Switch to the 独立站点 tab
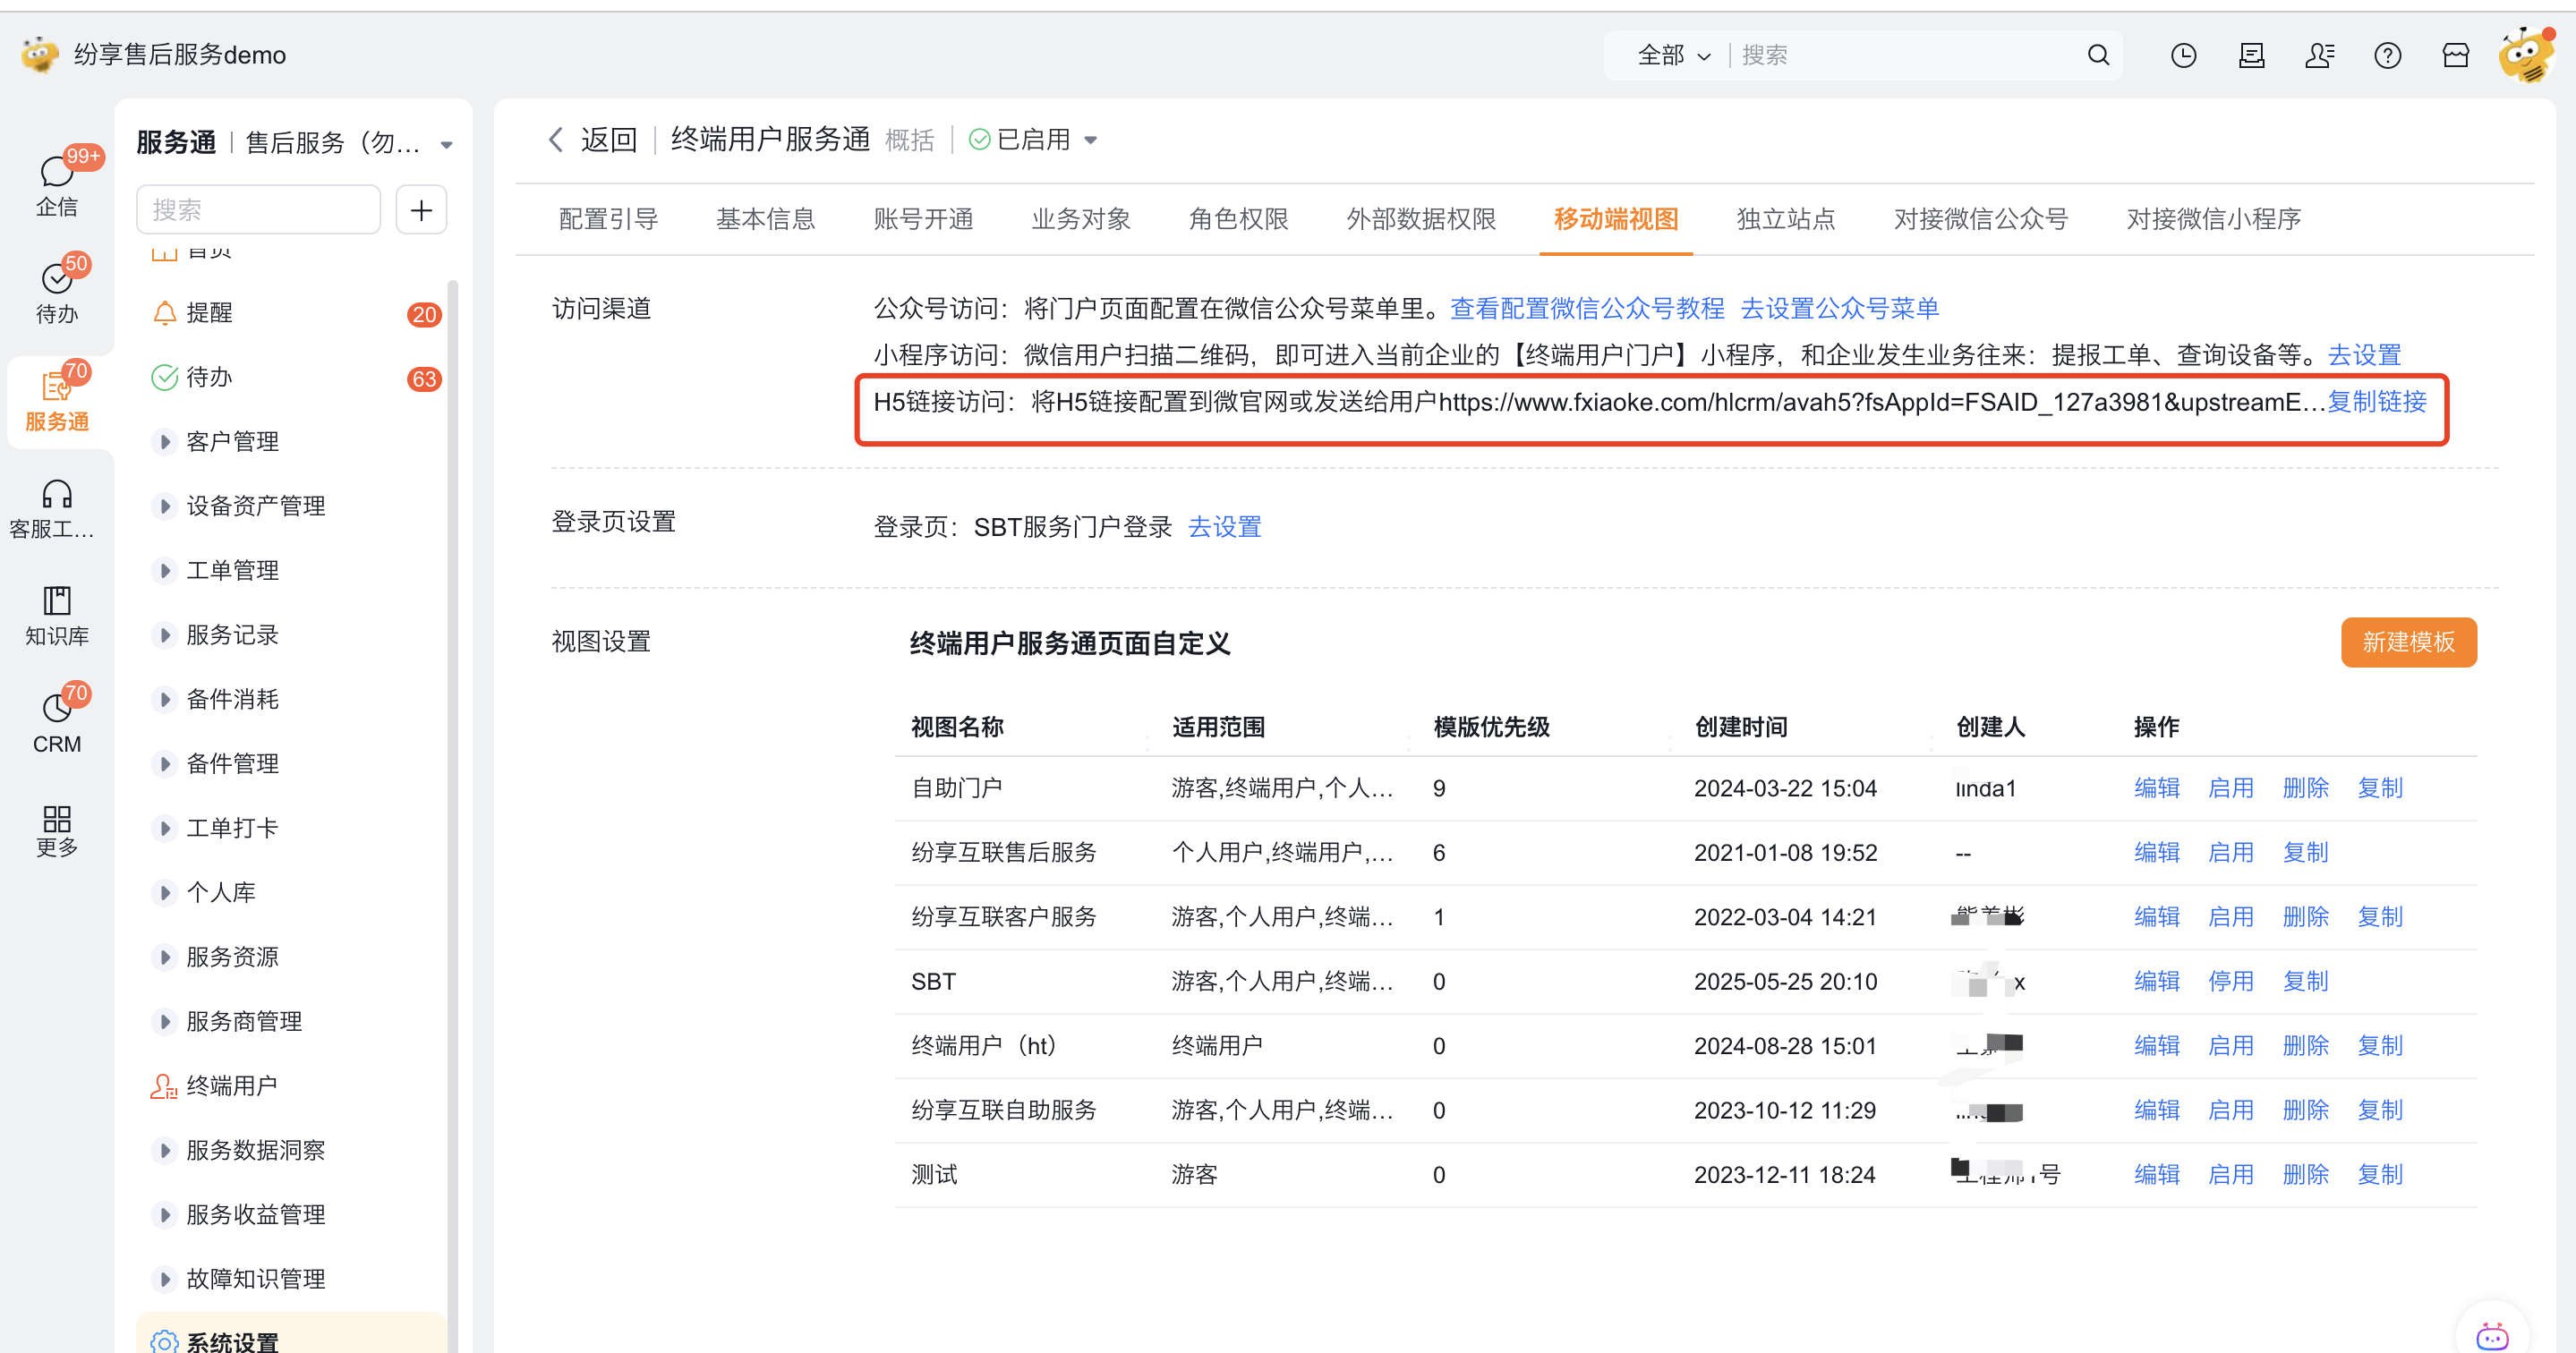 (1785, 219)
